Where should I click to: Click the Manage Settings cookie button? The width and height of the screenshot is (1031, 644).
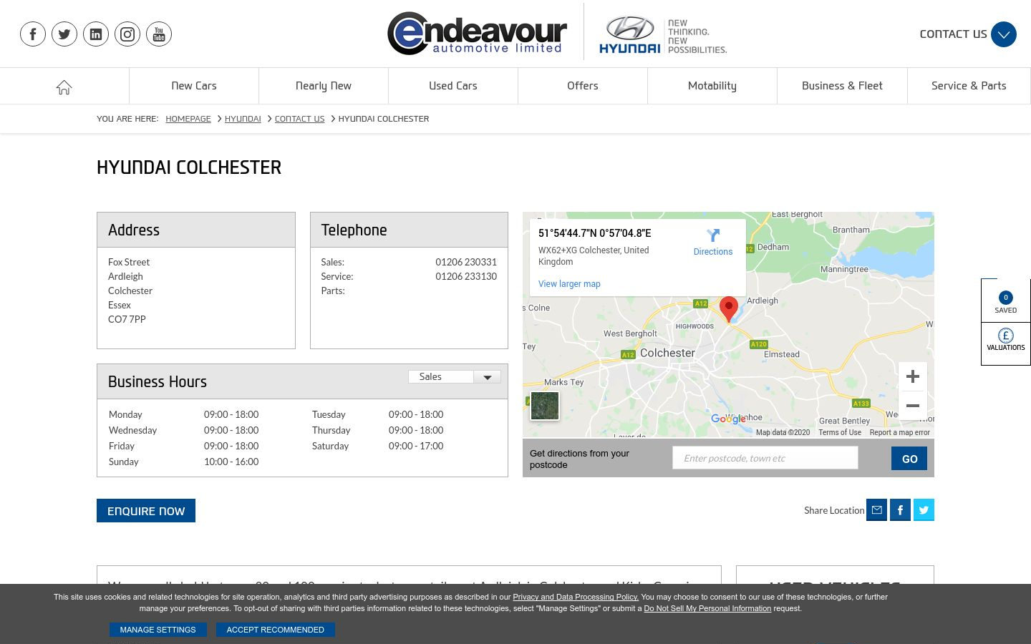pos(158,630)
